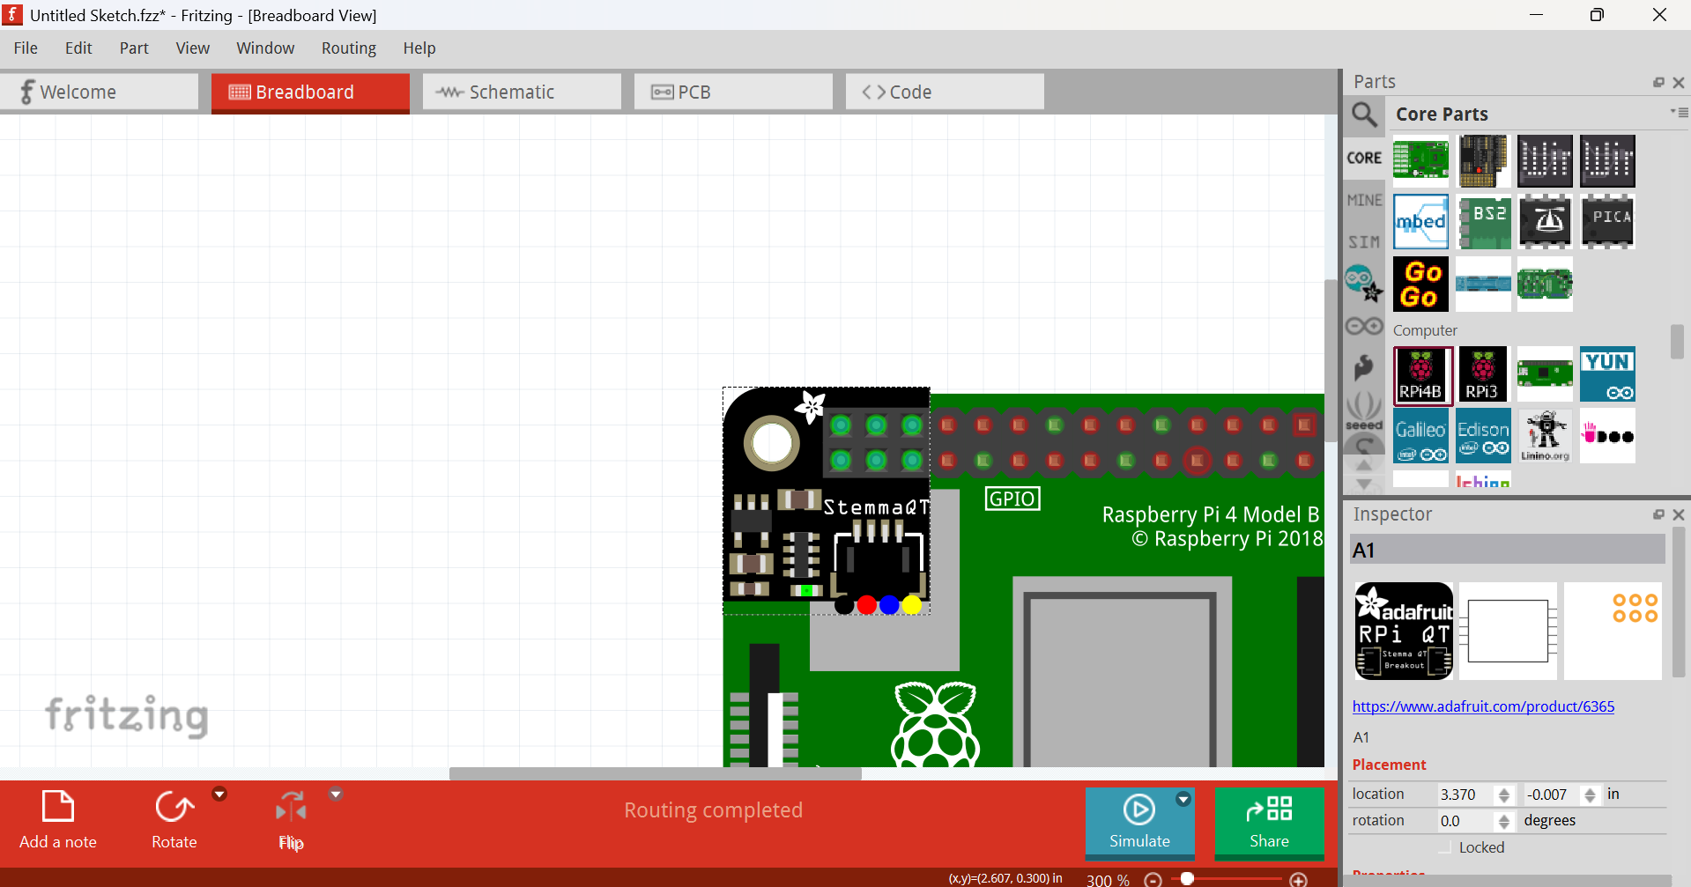This screenshot has height=887, width=1691.
Task: Select the mbed part
Action: [x=1421, y=222]
